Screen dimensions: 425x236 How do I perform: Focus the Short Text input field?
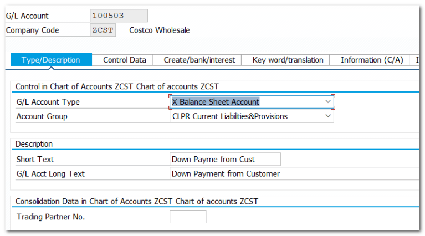[x=225, y=160]
